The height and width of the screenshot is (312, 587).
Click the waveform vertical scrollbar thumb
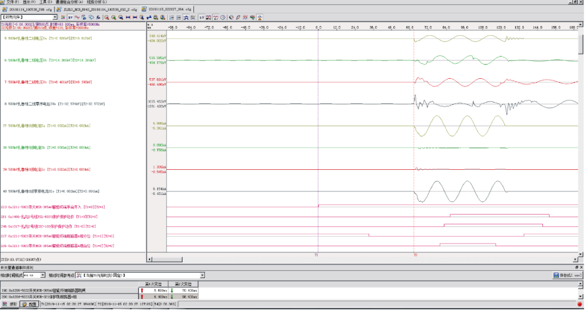[x=580, y=43]
